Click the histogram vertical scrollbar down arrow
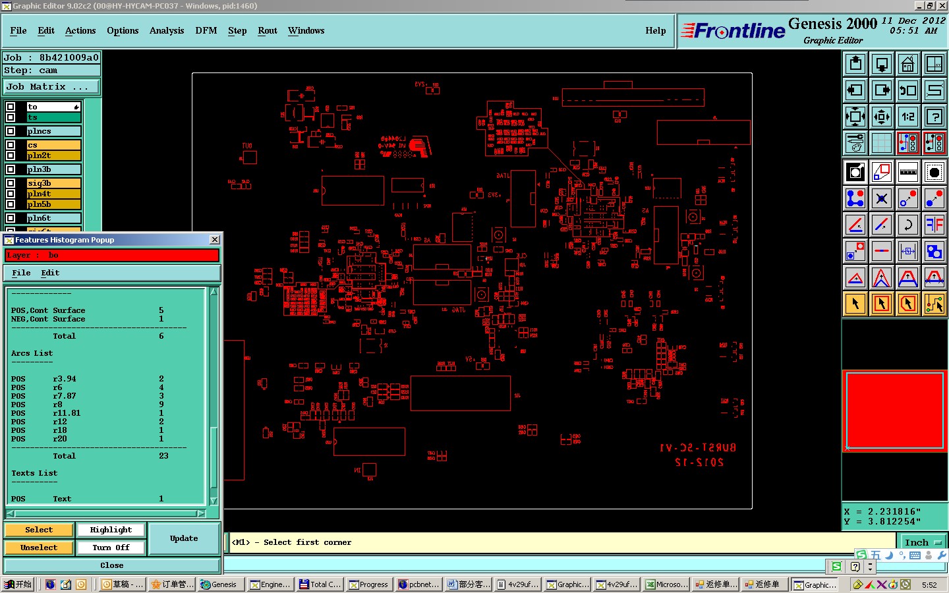949x593 pixels. (x=214, y=501)
